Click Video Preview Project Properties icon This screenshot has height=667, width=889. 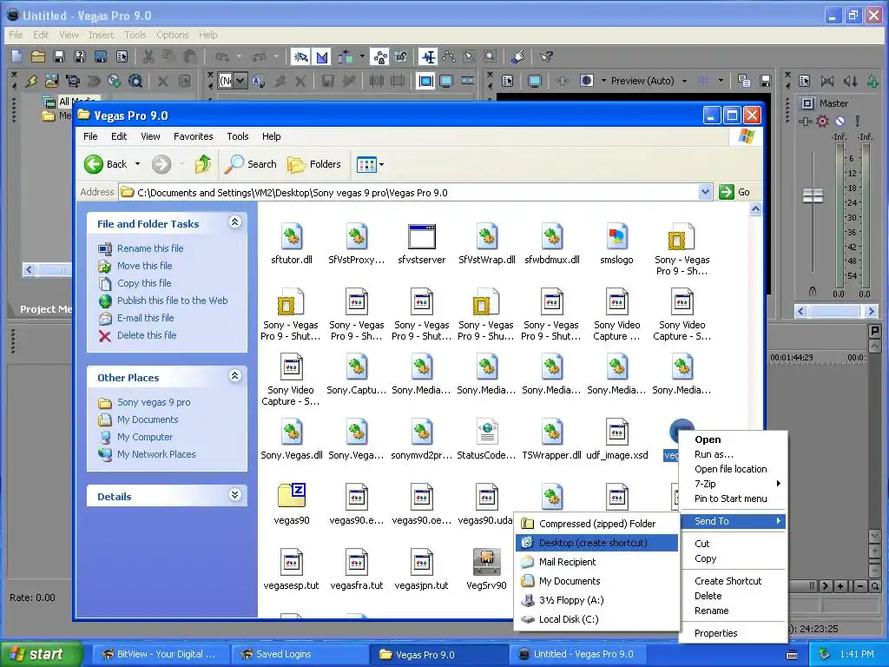point(507,81)
